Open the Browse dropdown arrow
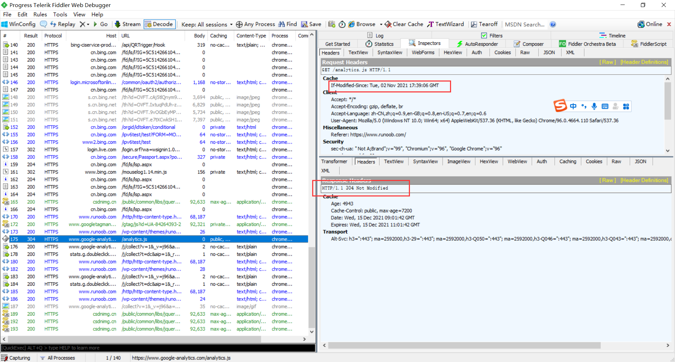Screen dimensions: 675x362 [381, 24]
